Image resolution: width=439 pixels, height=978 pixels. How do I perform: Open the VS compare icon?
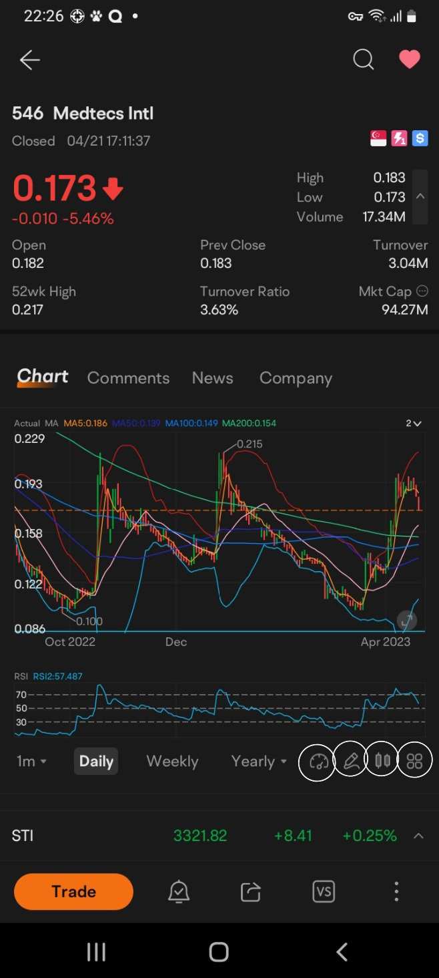324,892
